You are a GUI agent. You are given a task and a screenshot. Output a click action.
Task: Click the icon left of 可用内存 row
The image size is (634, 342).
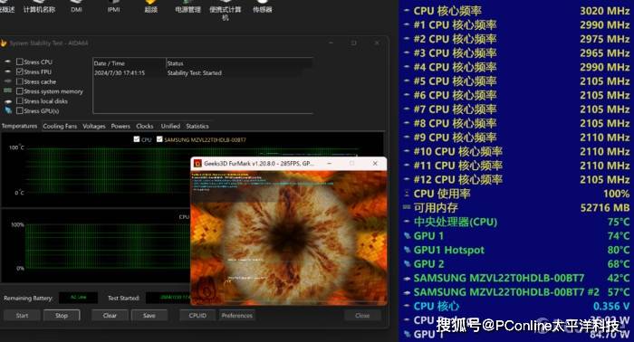click(408, 207)
